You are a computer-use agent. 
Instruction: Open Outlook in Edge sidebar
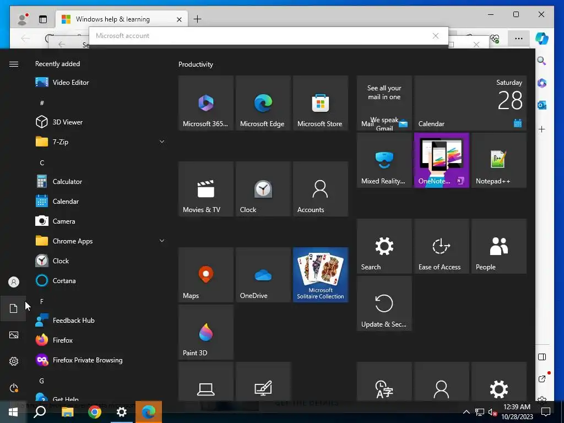(x=542, y=105)
